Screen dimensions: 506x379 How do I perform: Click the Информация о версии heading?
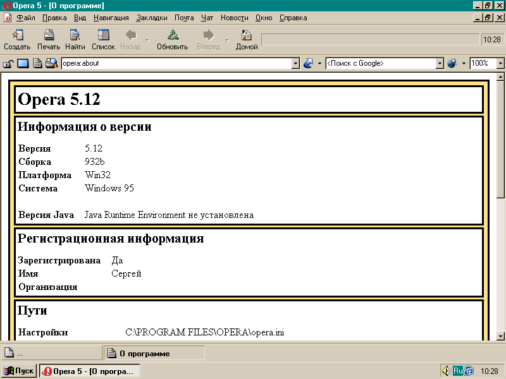pos(85,127)
